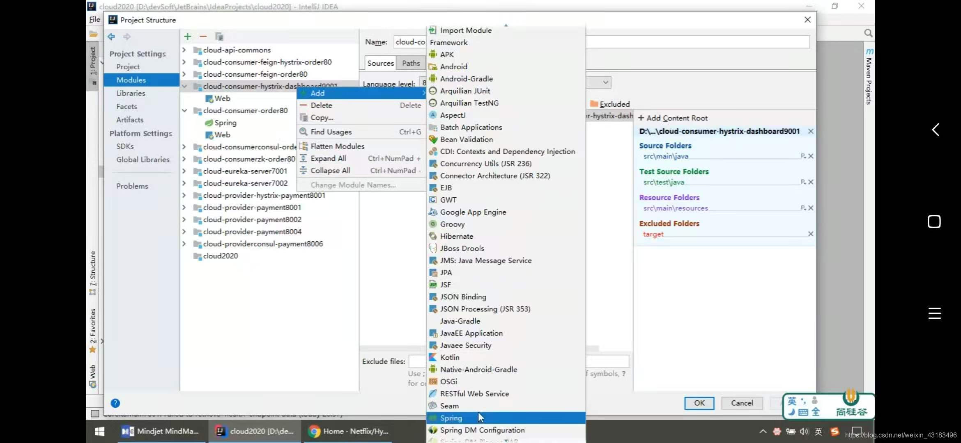Open SDKs in Platform Settings
Viewport: 961px width, 443px height.
pyautogui.click(x=125, y=146)
